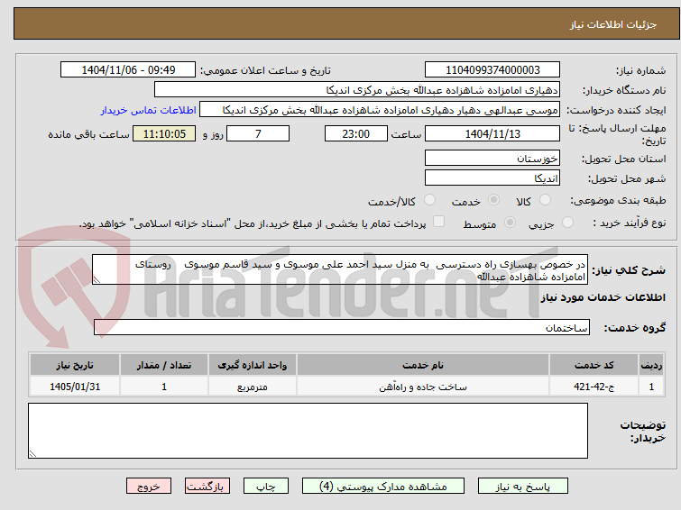Click the توضیحات خریدار text area
The image size is (681, 510).
point(308,431)
